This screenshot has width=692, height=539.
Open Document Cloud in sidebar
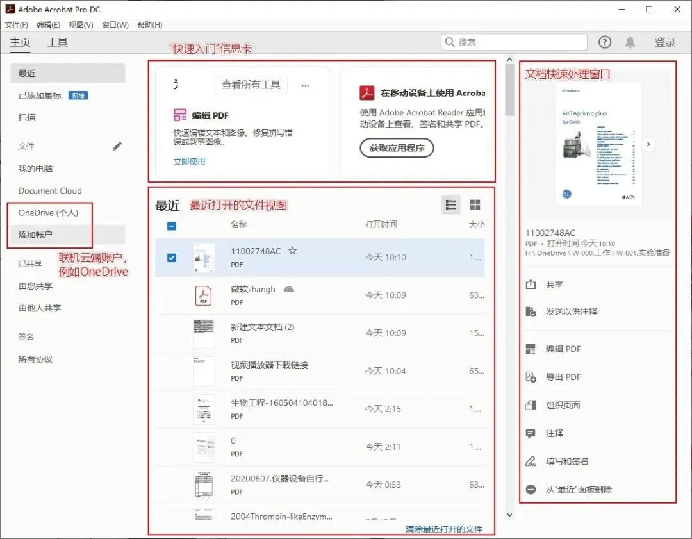tap(50, 191)
